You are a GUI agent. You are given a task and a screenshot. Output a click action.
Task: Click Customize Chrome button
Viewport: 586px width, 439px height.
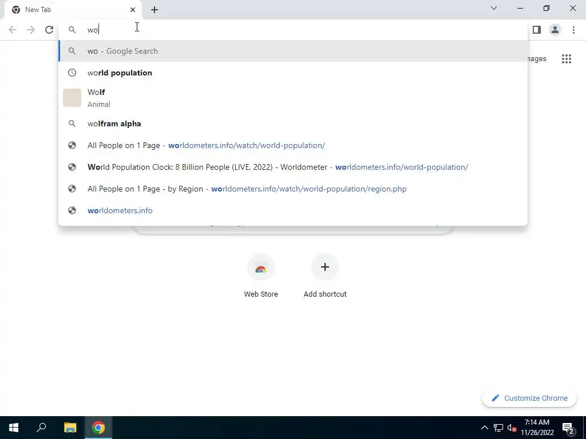point(529,398)
